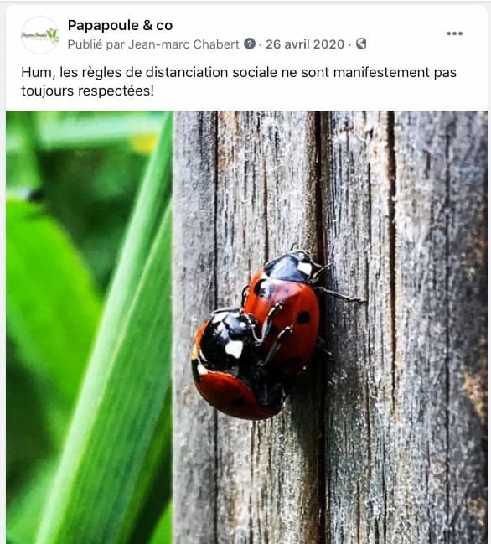Click the Papapoule & co profile picture
Viewport: 491px width, 544px height.
tap(40, 35)
